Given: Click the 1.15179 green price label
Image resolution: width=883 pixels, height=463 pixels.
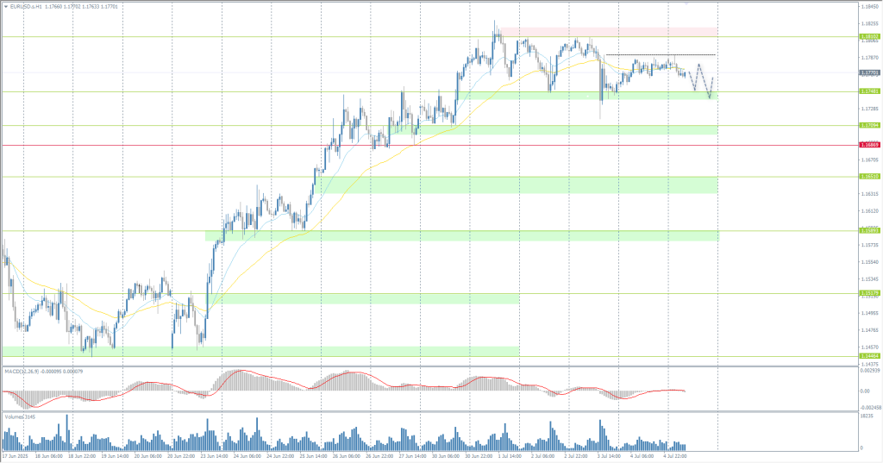Looking at the screenshot, I should pyautogui.click(x=869, y=293).
